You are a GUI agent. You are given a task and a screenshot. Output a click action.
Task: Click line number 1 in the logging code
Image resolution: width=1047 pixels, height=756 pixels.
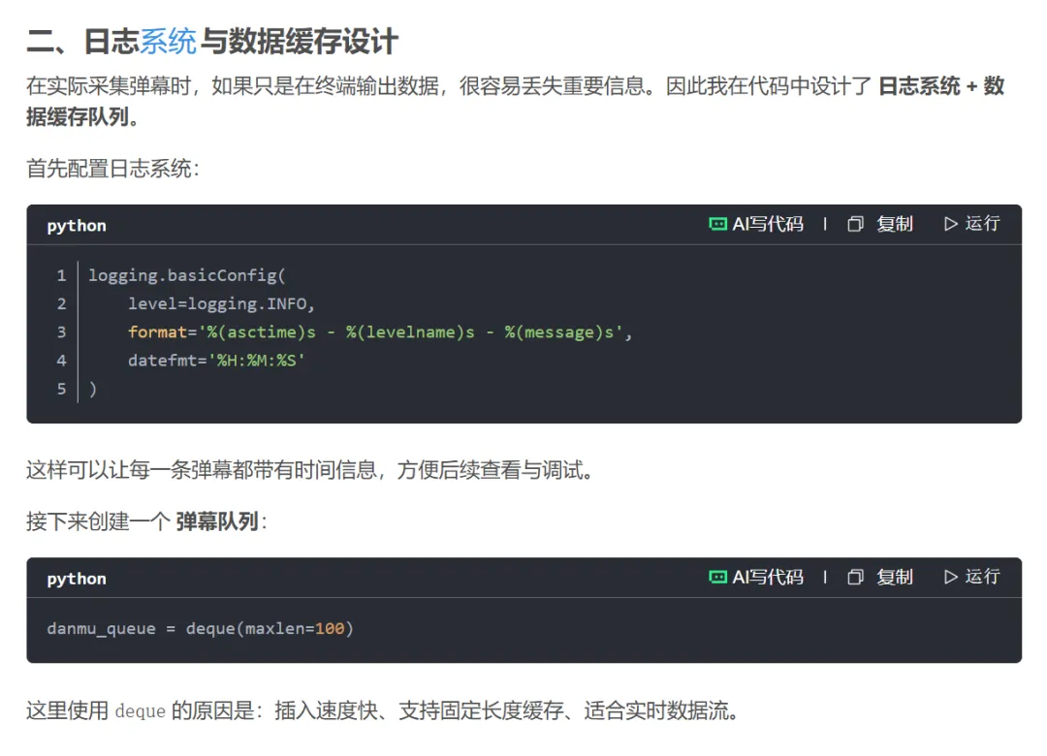(x=61, y=276)
